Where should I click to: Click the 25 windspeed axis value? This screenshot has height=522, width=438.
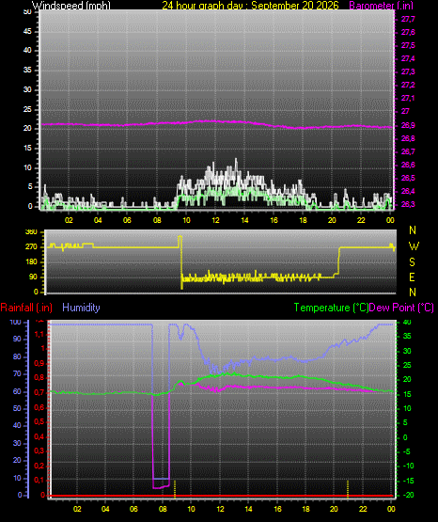(x=27, y=109)
